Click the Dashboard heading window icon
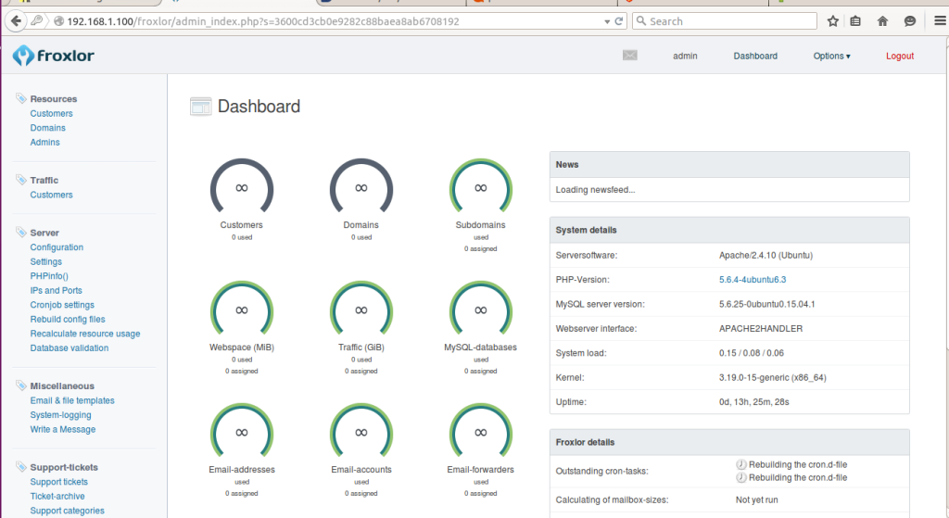The image size is (949, 518). click(200, 107)
